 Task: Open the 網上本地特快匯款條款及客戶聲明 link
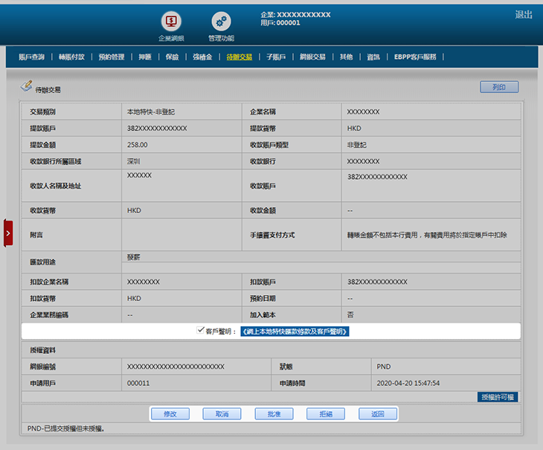click(295, 331)
